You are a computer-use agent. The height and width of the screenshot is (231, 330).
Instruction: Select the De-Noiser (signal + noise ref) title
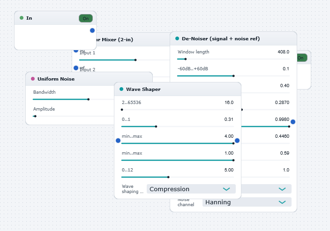pos(221,38)
